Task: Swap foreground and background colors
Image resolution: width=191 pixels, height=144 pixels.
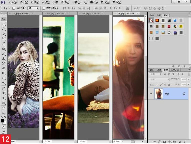Action: 5,117
